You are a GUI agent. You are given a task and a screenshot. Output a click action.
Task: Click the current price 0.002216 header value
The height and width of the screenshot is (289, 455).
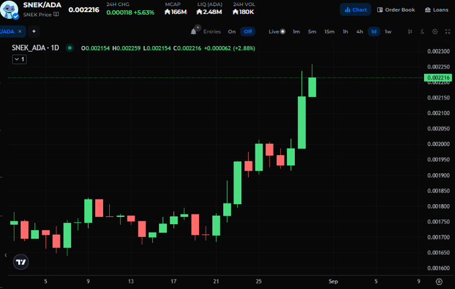pos(84,10)
